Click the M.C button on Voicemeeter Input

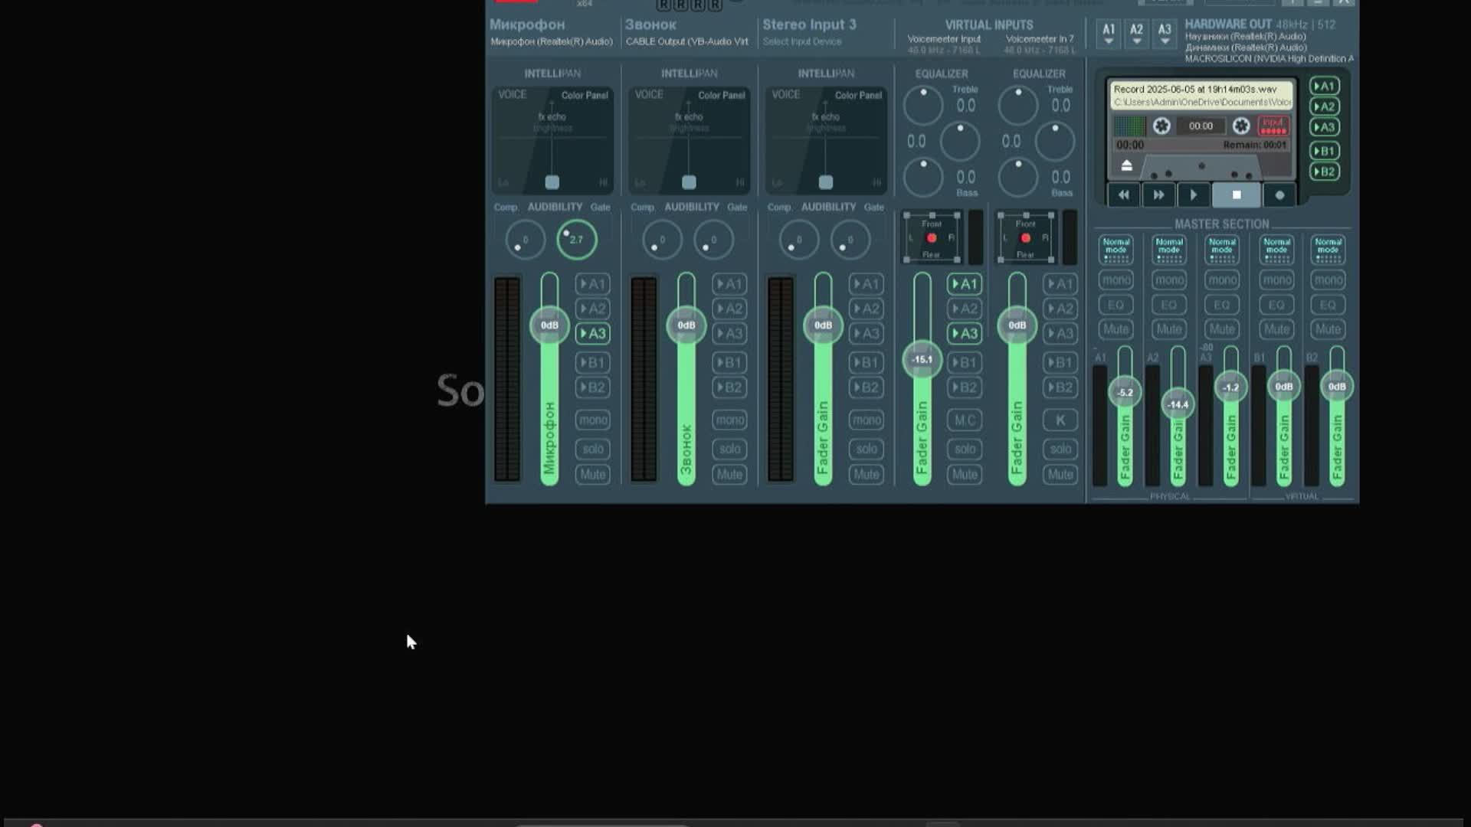(x=965, y=420)
